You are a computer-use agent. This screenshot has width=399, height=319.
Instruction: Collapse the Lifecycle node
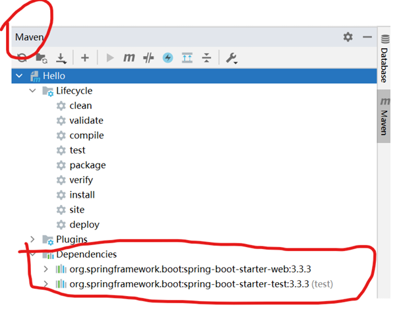click(x=32, y=90)
